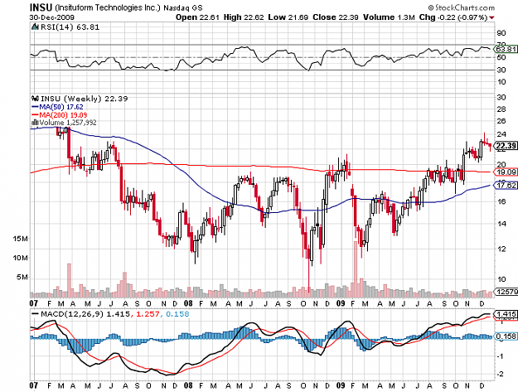Open the © StockCharts.com credit

point(461,7)
